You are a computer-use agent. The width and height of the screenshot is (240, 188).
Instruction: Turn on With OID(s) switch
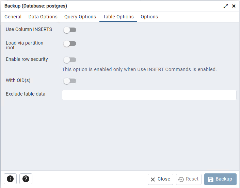click(70, 81)
